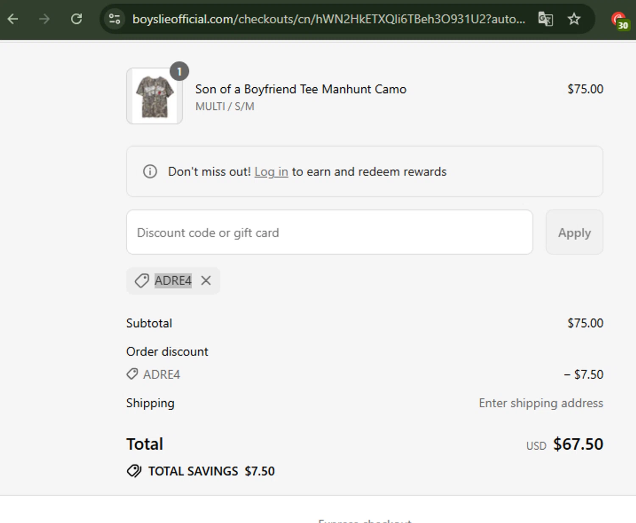Click the info icon in rewards banner
This screenshot has width=636, height=523.
point(150,172)
